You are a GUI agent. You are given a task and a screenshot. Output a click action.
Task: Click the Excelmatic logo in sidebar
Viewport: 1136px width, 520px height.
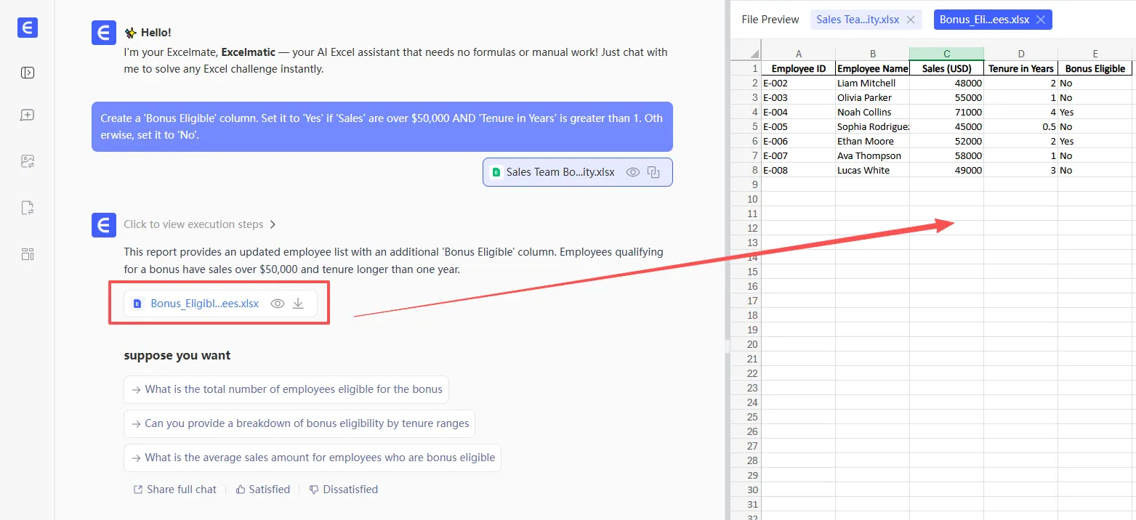point(28,28)
